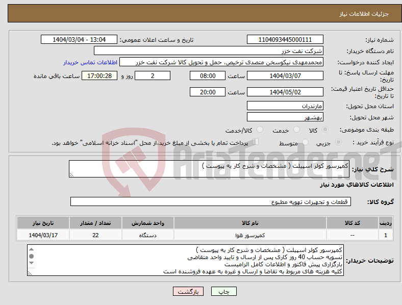The width and height of the screenshot is (402, 305).
Task: Click the item code cell showing --
Action: 353,235
